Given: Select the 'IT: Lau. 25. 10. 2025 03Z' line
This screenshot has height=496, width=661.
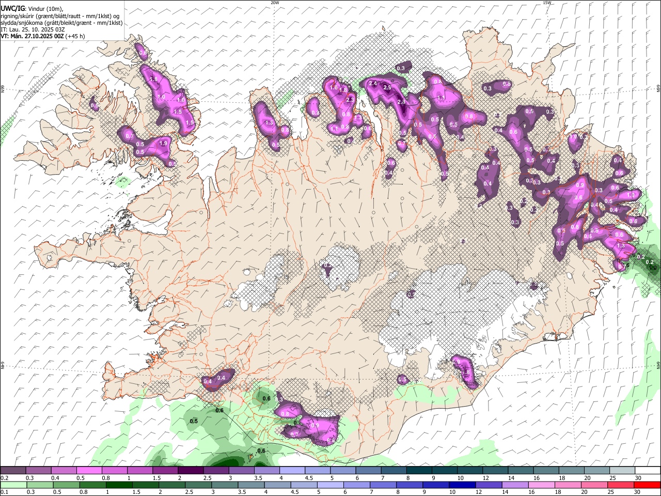Looking at the screenshot, I should pyautogui.click(x=33, y=29).
